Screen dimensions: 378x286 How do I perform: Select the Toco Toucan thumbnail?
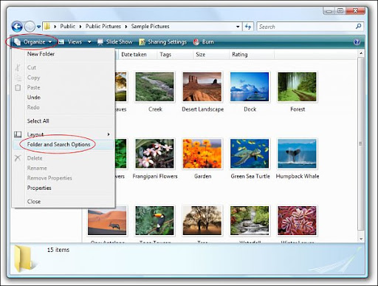(154, 220)
